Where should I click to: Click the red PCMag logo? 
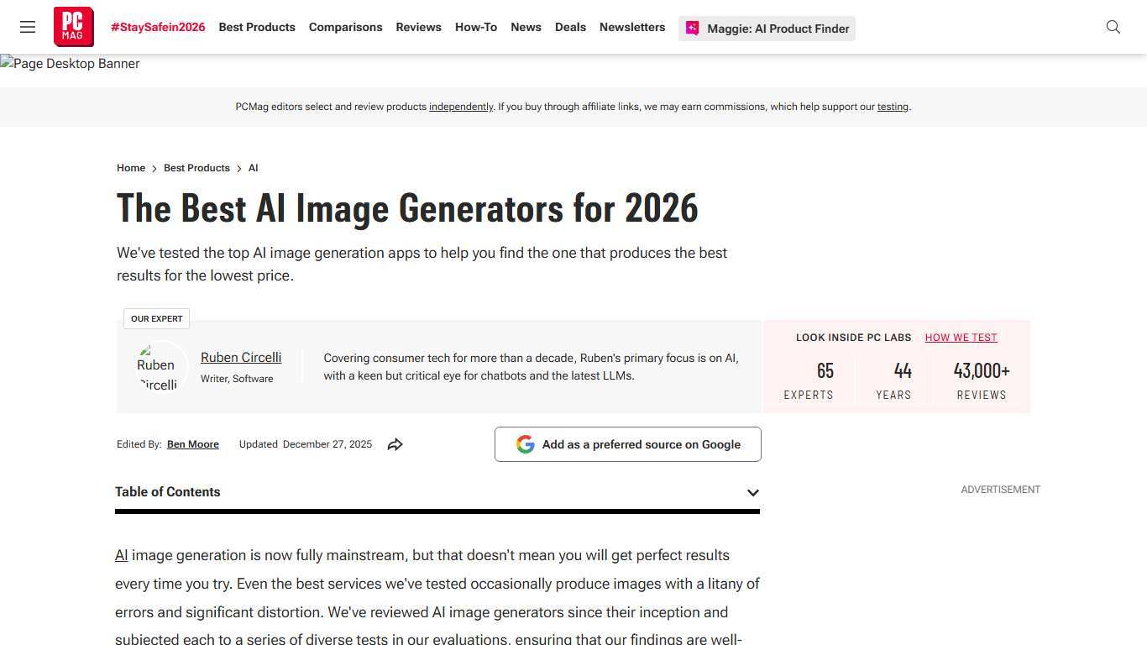coord(73,26)
